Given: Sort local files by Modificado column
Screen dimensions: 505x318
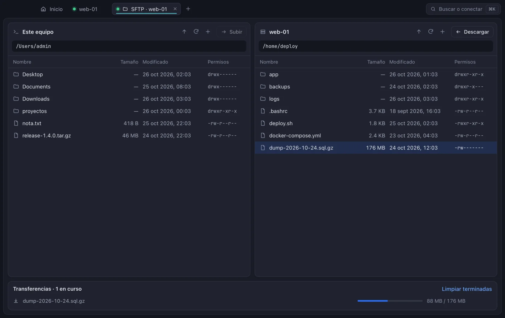Looking at the screenshot, I should click(155, 62).
